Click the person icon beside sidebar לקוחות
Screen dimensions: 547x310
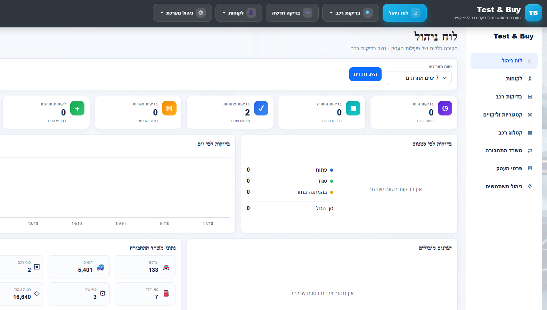pyautogui.click(x=530, y=79)
